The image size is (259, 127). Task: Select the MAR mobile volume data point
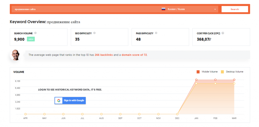tap(234, 80)
